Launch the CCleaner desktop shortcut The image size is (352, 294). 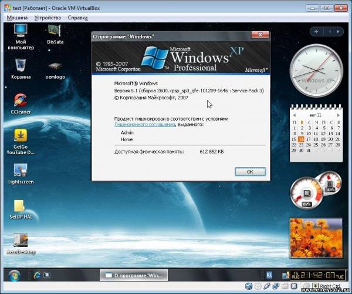coord(21,103)
